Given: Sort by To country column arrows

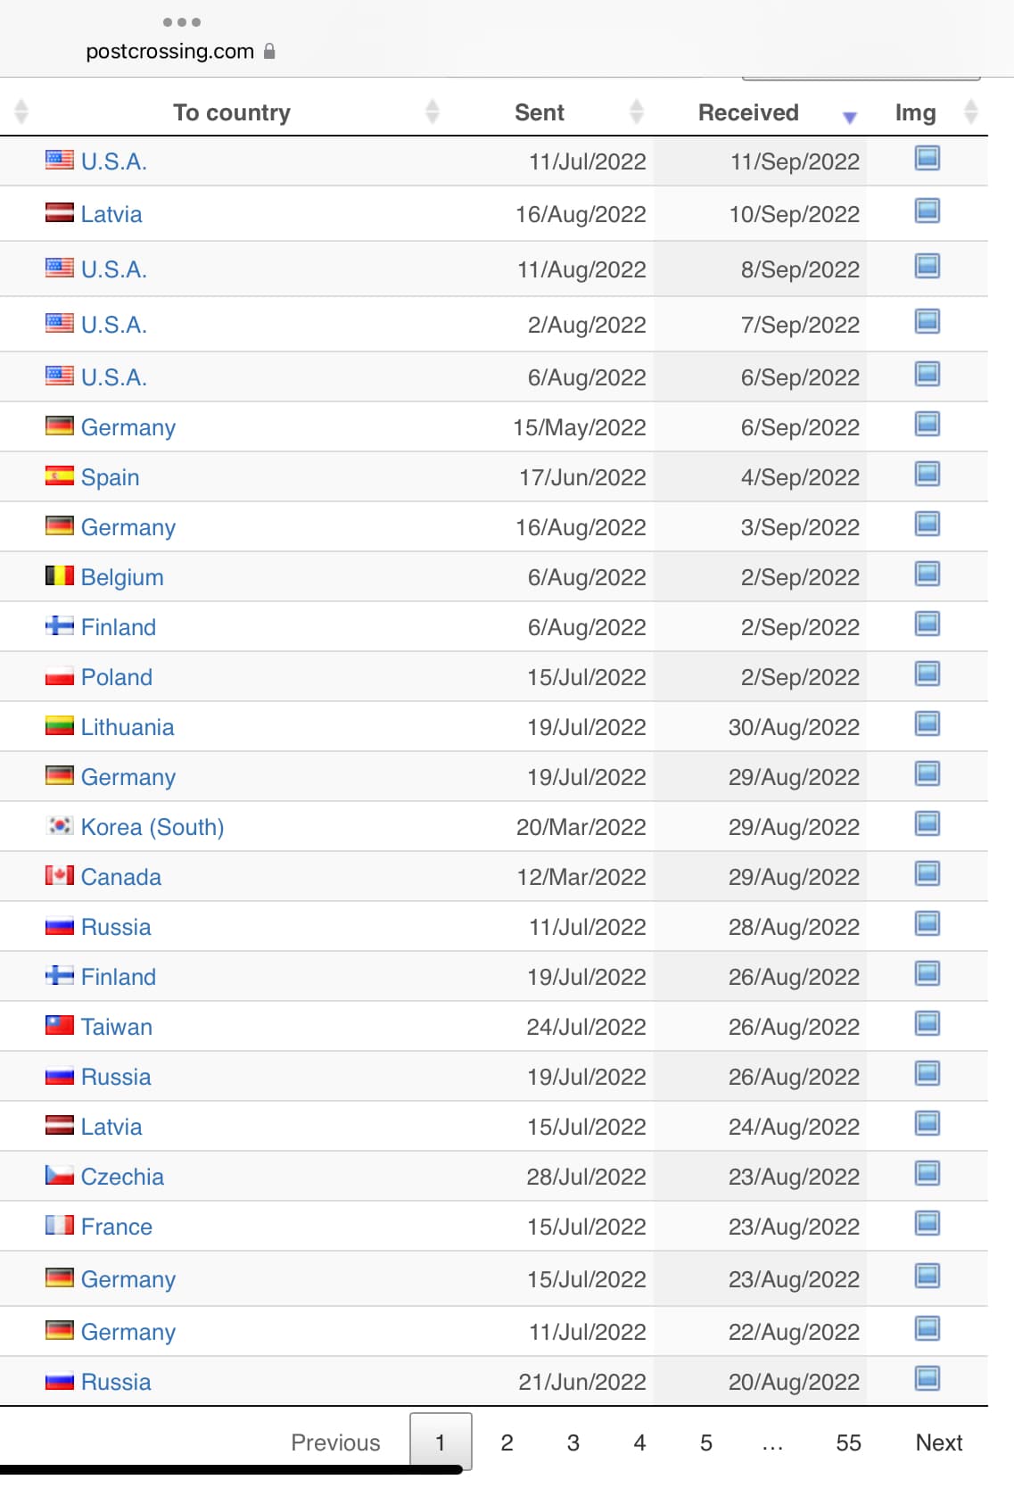Looking at the screenshot, I should [433, 112].
